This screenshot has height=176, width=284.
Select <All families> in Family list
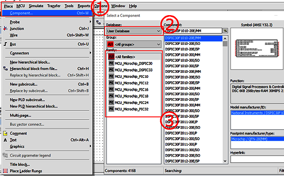(x=134, y=57)
